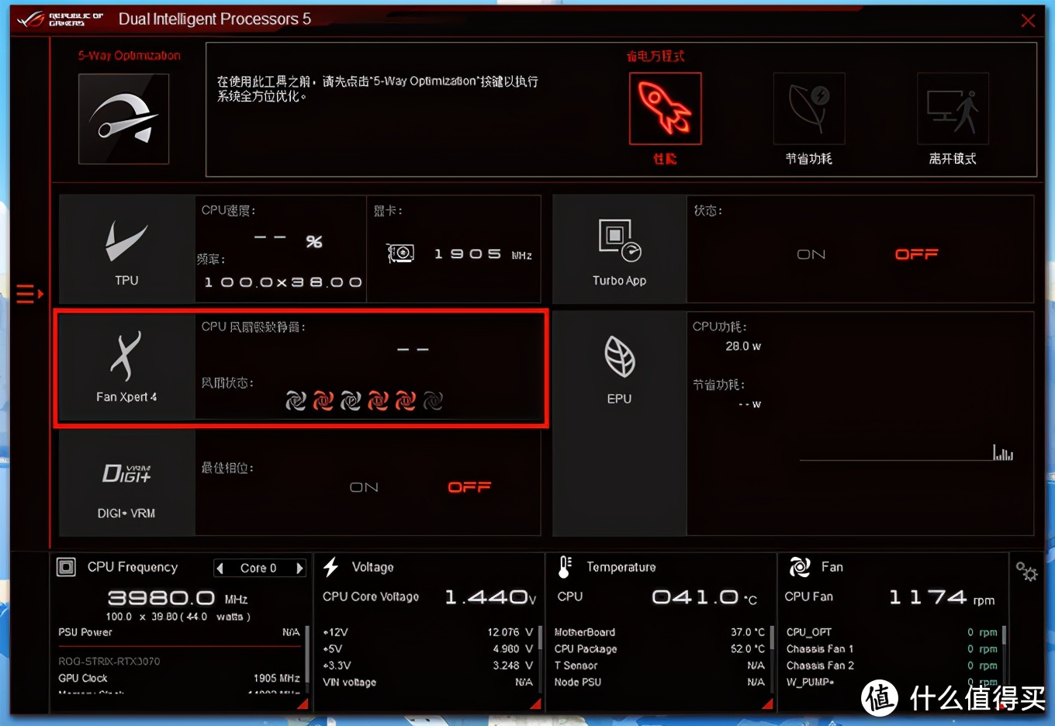Click the T Sensor row
Screen dimensions: 1055x726
coord(660,665)
